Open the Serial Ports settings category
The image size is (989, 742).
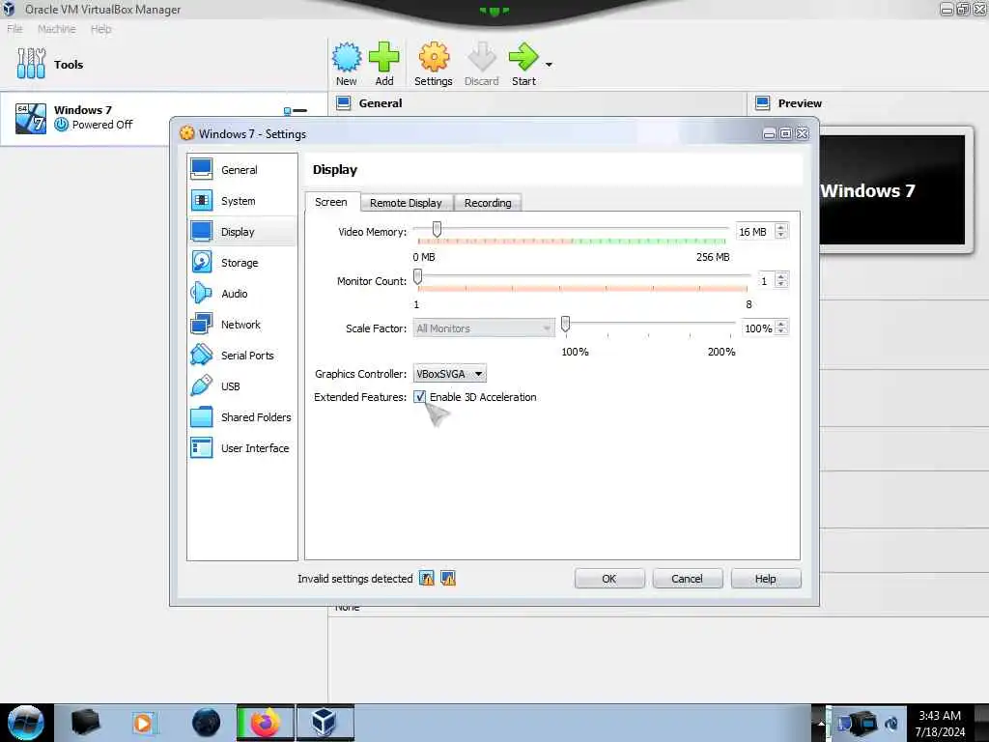(x=242, y=356)
